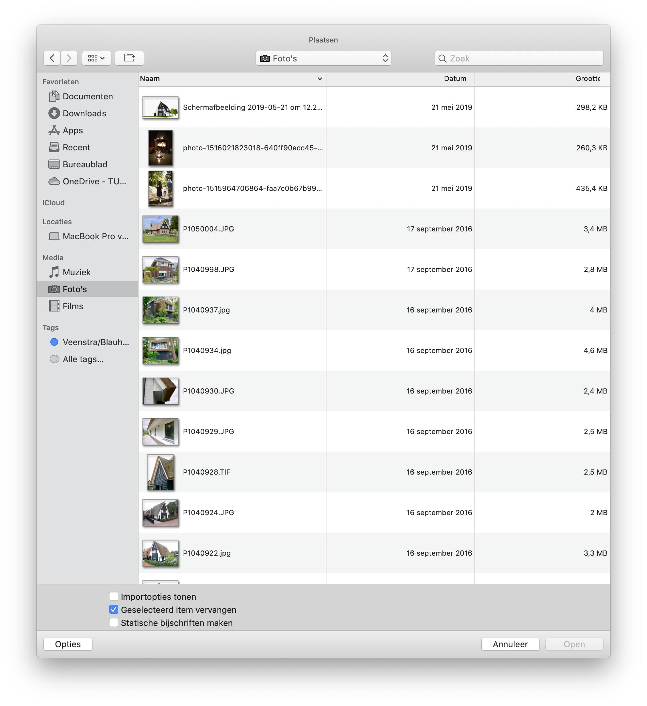Toggle sort order via the Naam column chevron
The width and height of the screenshot is (647, 706).
(319, 79)
